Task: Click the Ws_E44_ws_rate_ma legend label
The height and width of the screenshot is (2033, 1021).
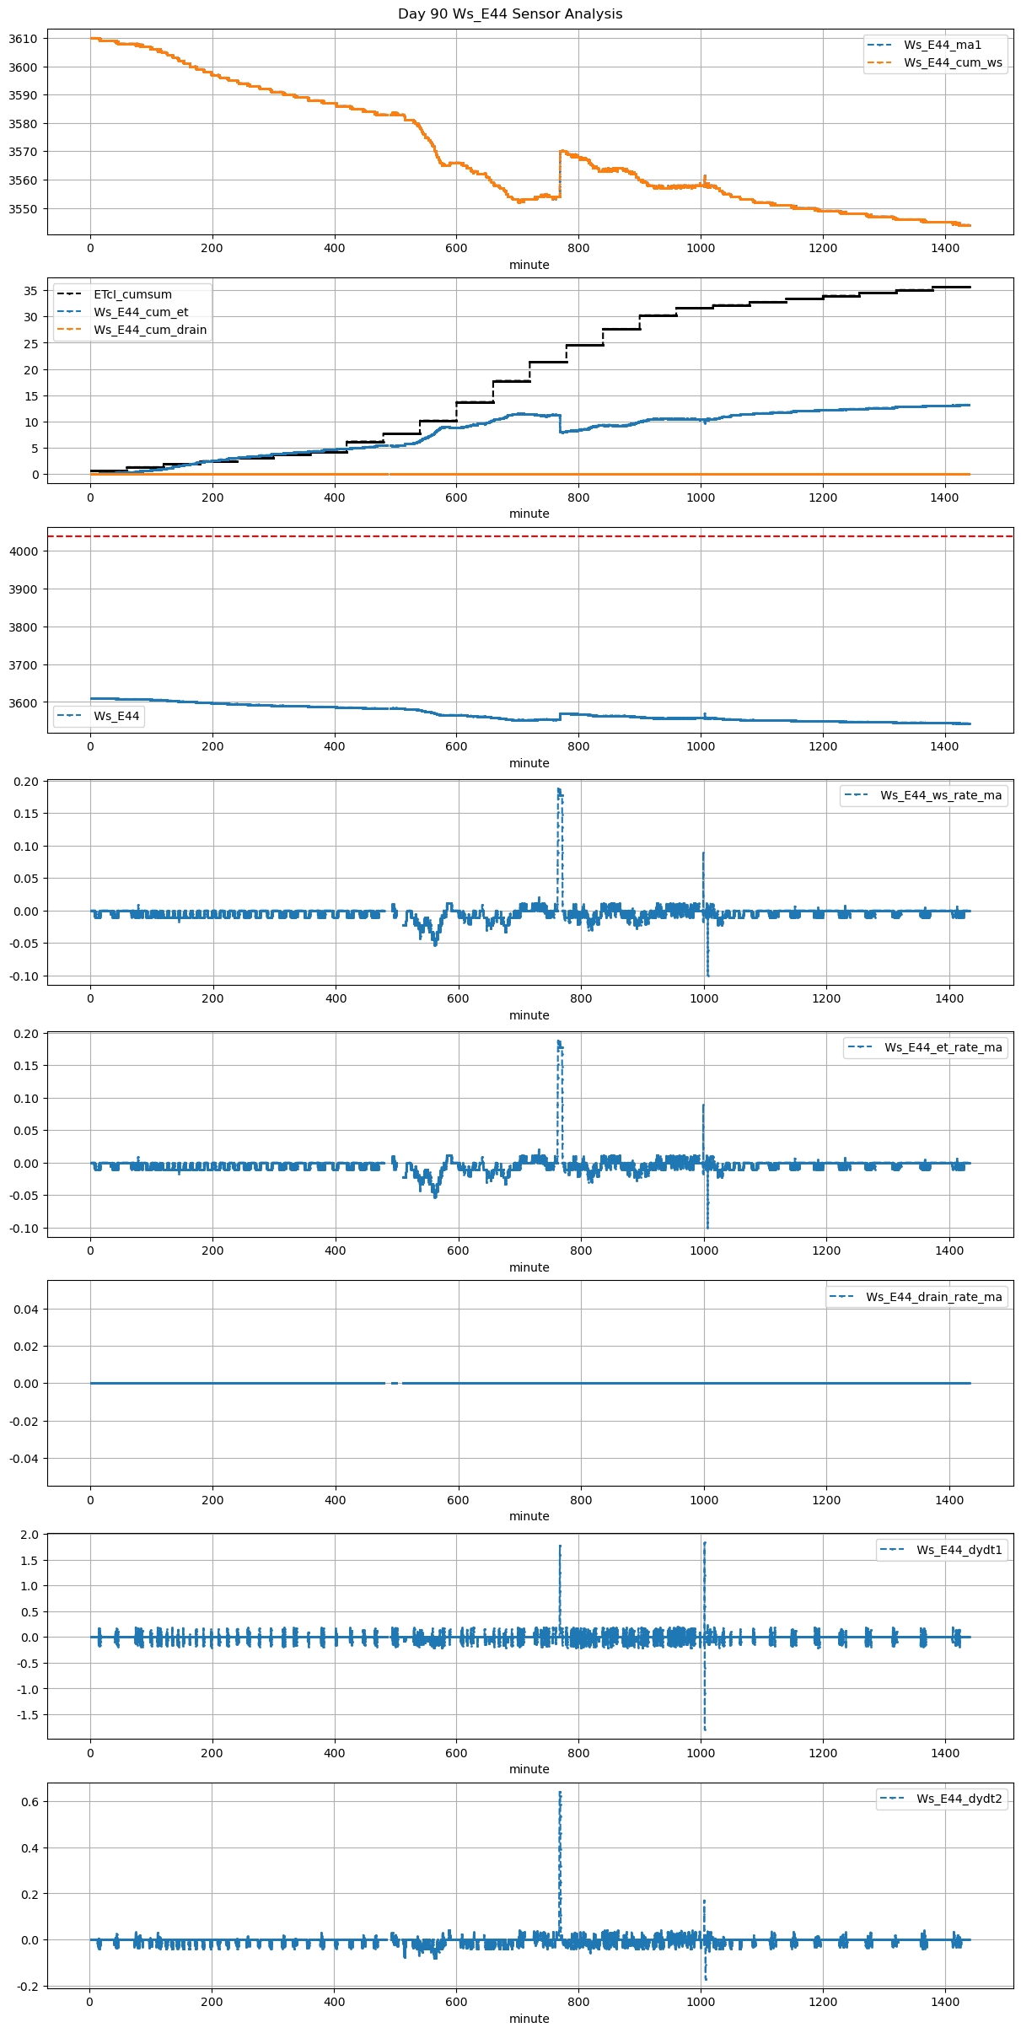Action: [941, 796]
